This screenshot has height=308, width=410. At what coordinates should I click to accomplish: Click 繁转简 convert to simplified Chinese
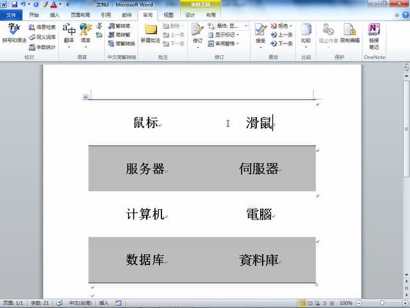point(120,26)
